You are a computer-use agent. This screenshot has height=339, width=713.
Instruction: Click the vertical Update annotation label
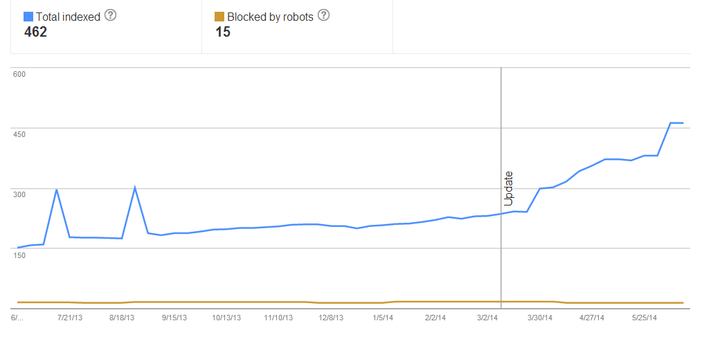(508, 188)
